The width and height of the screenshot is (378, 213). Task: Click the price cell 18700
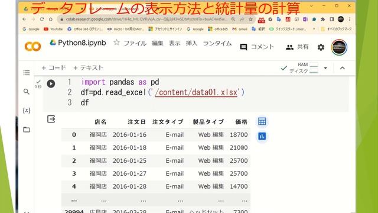(x=239, y=135)
